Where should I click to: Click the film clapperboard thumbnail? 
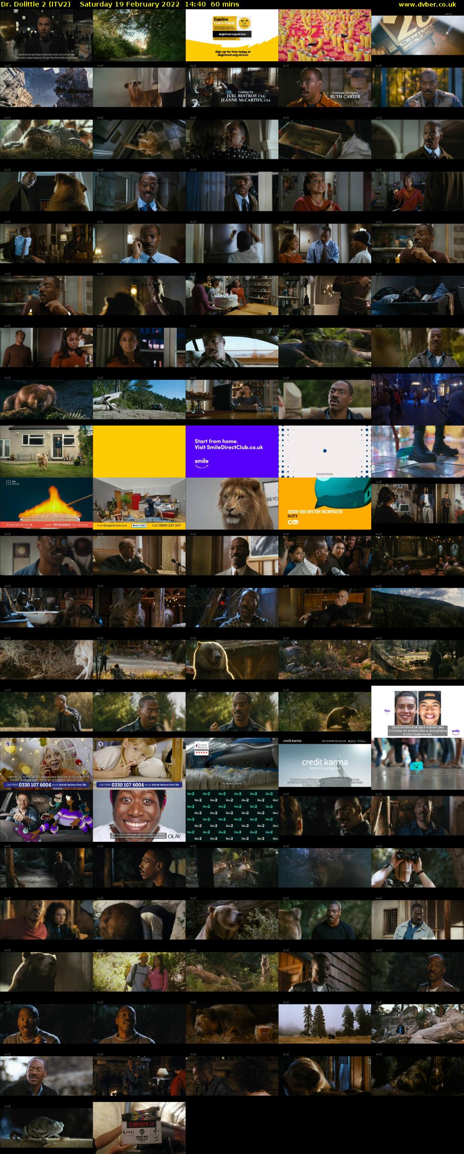tap(139, 1128)
